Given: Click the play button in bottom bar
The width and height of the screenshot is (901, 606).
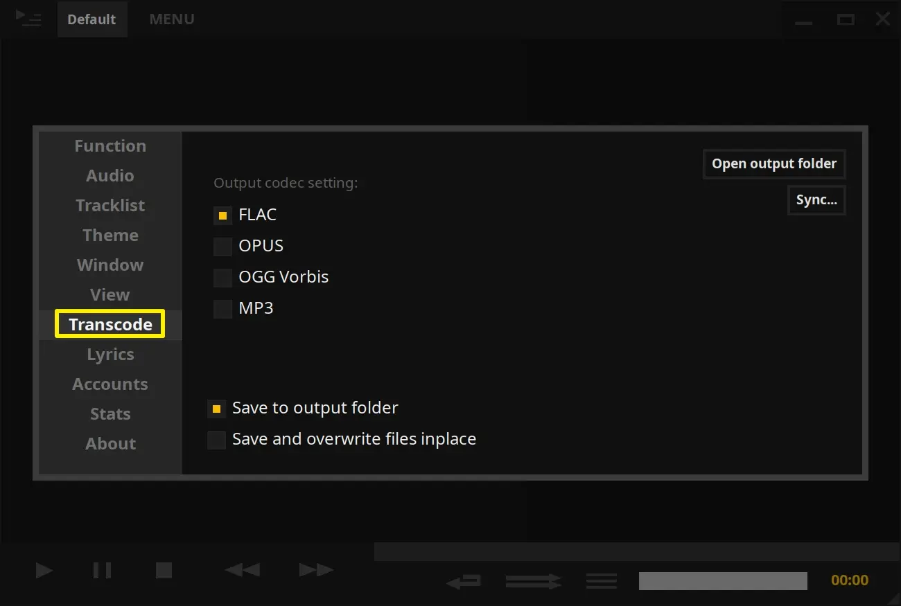Looking at the screenshot, I should coord(44,571).
